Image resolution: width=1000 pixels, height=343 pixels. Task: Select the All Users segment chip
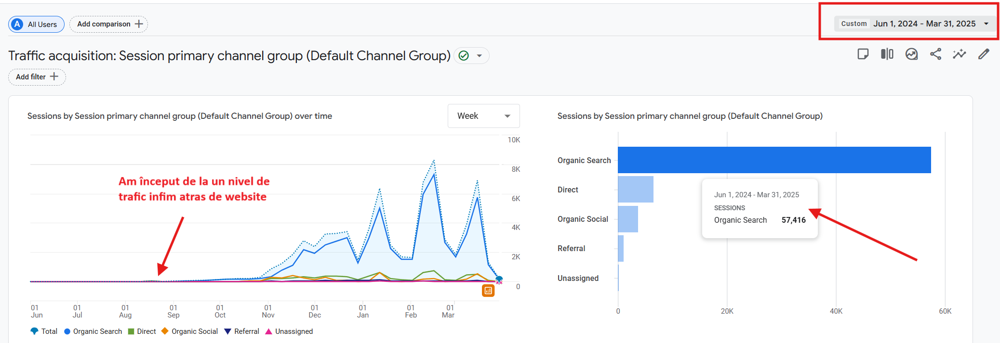36,24
